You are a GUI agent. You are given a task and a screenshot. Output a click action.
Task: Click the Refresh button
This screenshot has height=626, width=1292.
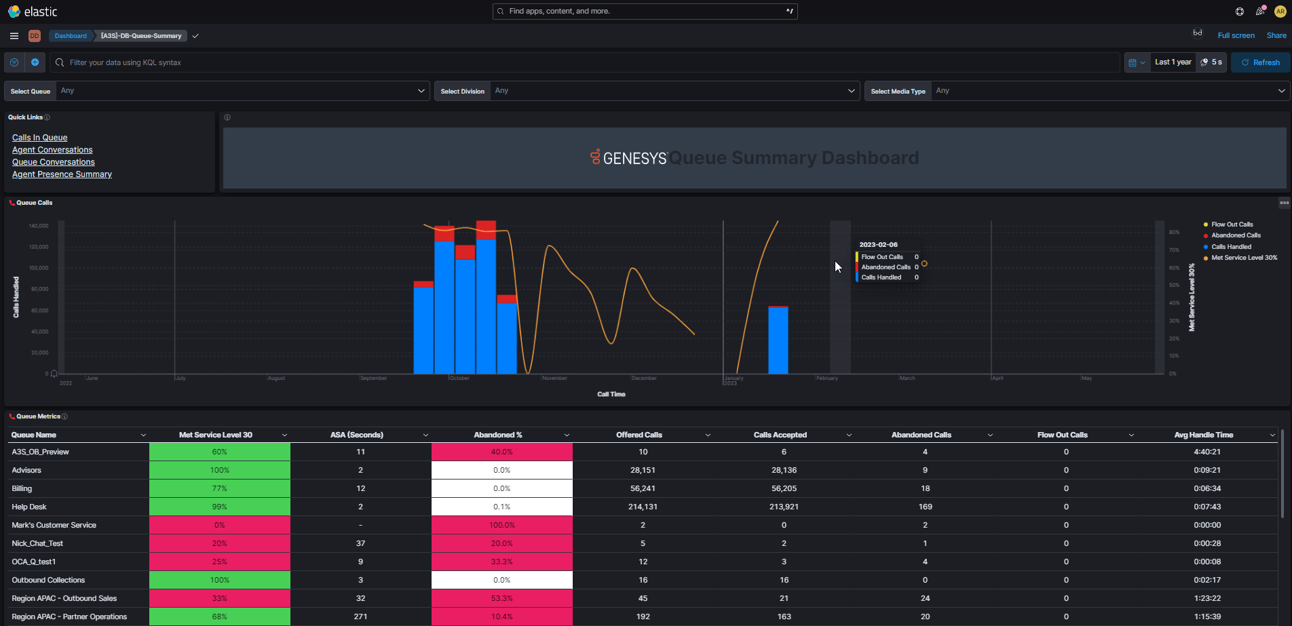1261,62
